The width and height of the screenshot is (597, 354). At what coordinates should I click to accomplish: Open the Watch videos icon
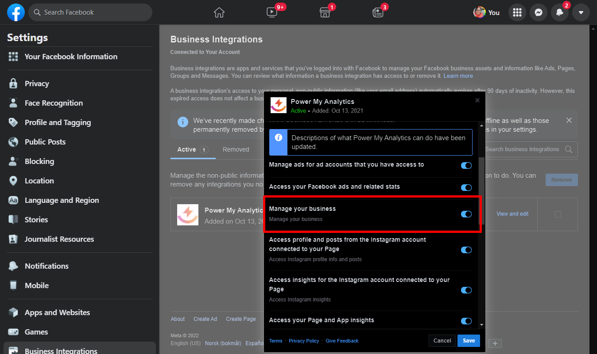(x=272, y=12)
